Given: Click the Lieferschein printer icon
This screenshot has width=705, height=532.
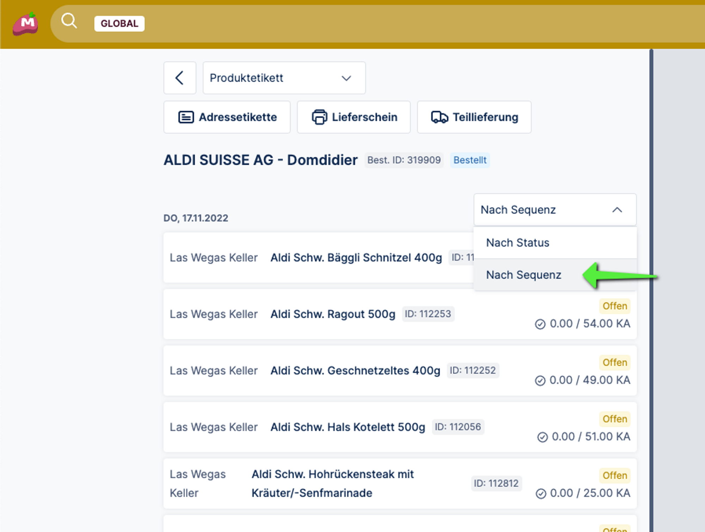Looking at the screenshot, I should (319, 117).
